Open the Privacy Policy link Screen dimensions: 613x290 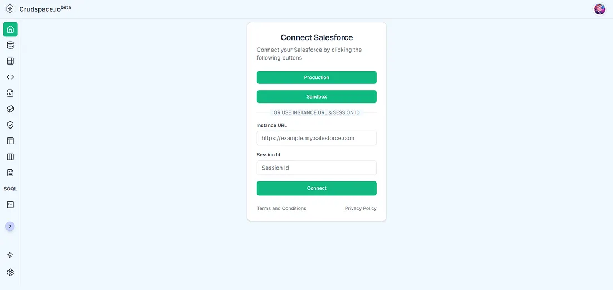[361, 208]
